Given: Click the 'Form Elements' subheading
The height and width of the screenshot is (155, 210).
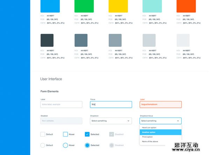Looking at the screenshot, I should point(50,91).
